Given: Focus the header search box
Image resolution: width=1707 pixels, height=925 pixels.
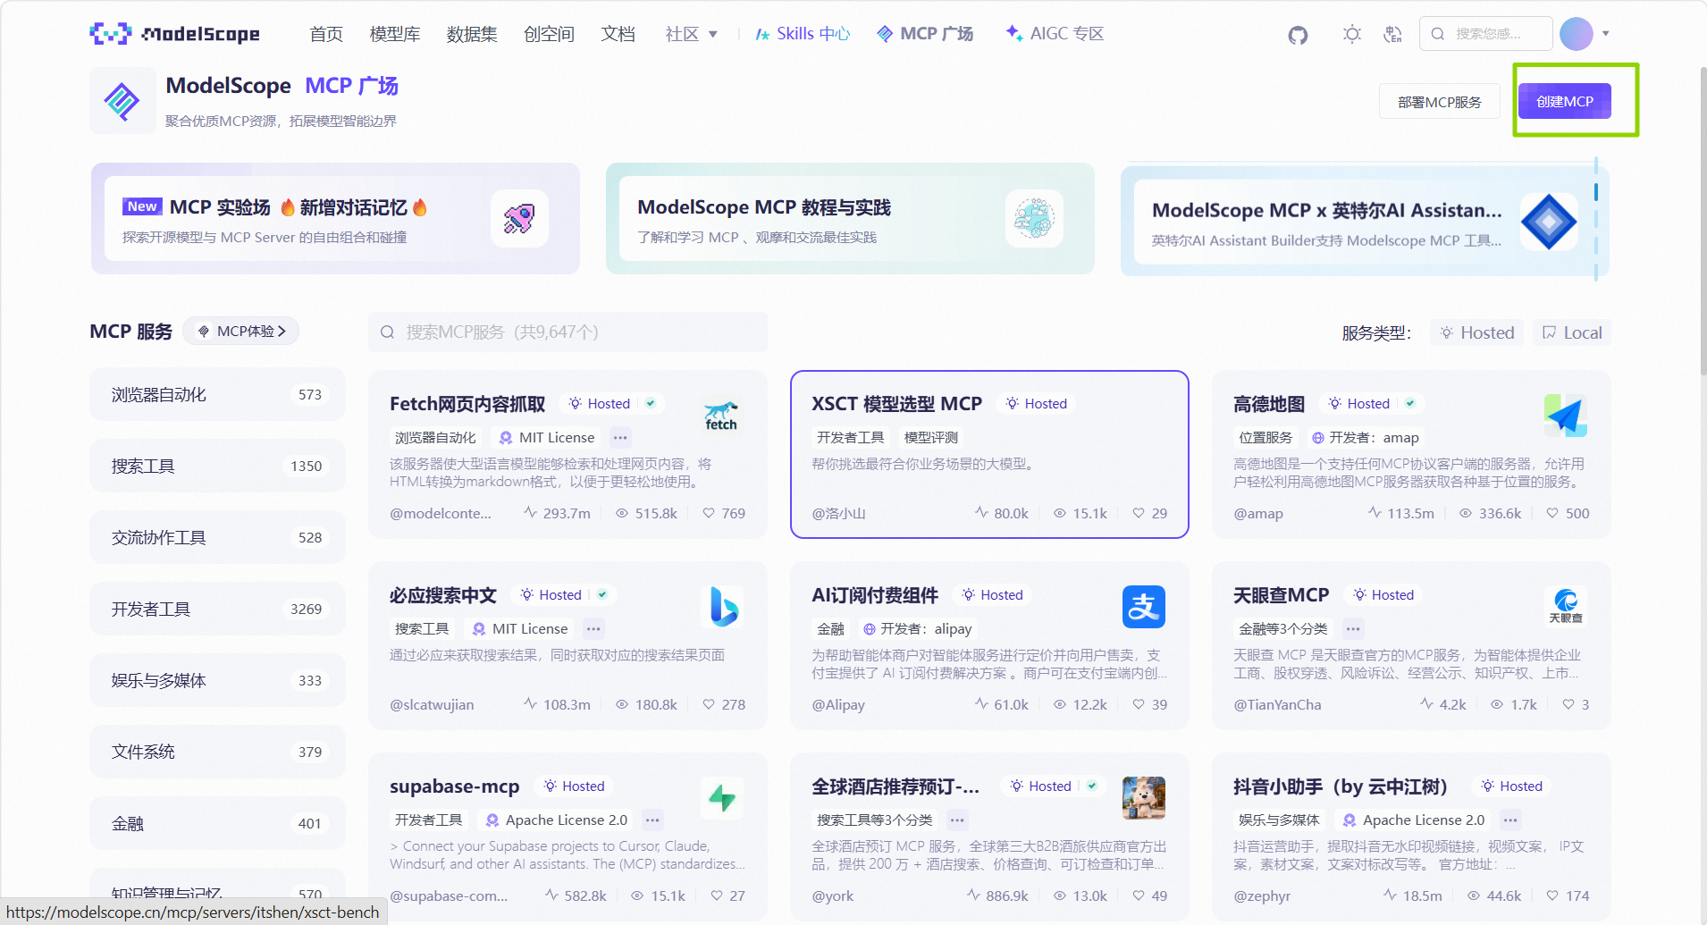Looking at the screenshot, I should (x=1485, y=34).
